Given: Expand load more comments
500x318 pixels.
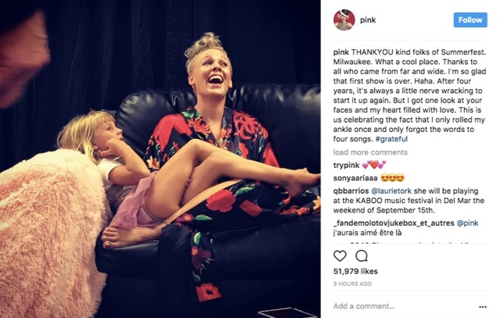Looking at the screenshot, I should (370, 152).
